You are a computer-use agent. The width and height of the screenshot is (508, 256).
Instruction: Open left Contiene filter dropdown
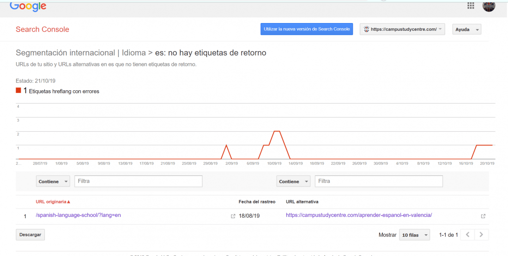click(53, 181)
